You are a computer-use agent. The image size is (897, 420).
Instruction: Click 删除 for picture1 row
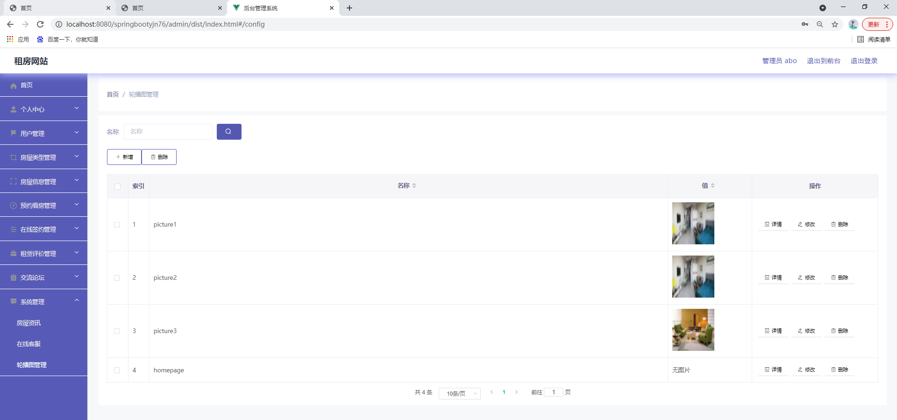840,225
